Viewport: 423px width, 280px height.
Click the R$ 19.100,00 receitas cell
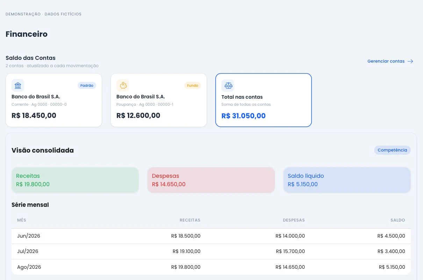187,251
